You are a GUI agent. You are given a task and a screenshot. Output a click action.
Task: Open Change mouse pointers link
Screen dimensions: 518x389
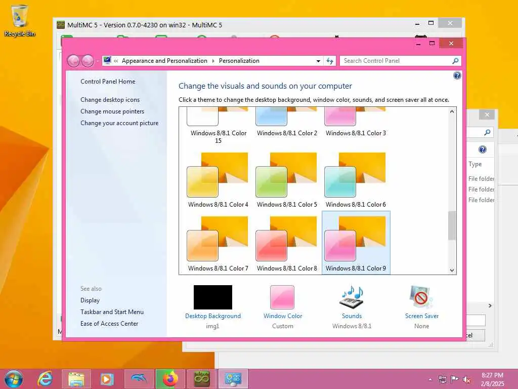coord(112,111)
